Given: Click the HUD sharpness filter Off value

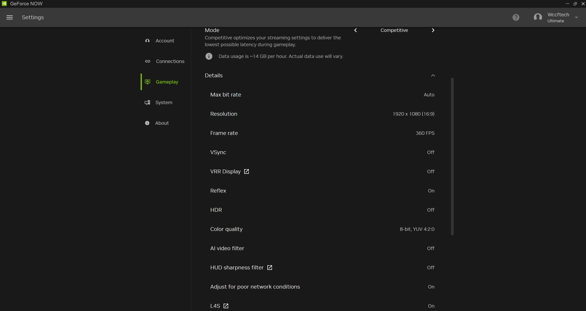Looking at the screenshot, I should (x=431, y=267).
